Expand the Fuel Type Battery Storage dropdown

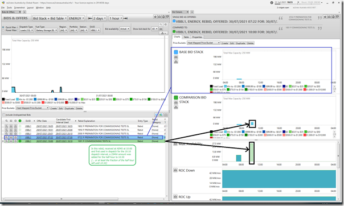(47, 30)
